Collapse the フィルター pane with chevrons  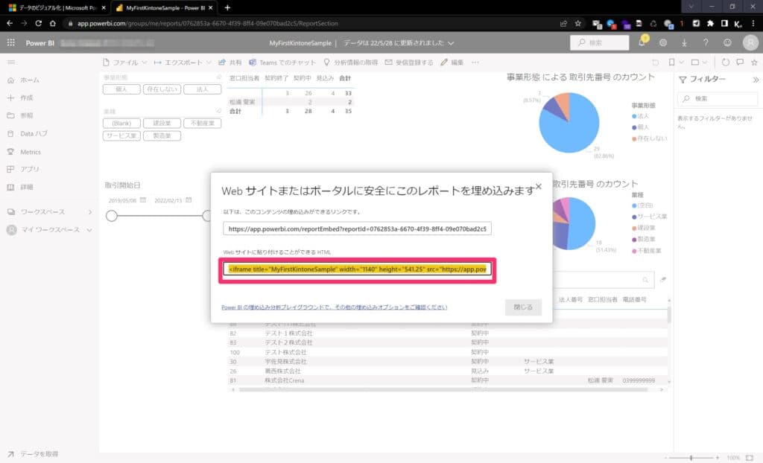point(756,79)
